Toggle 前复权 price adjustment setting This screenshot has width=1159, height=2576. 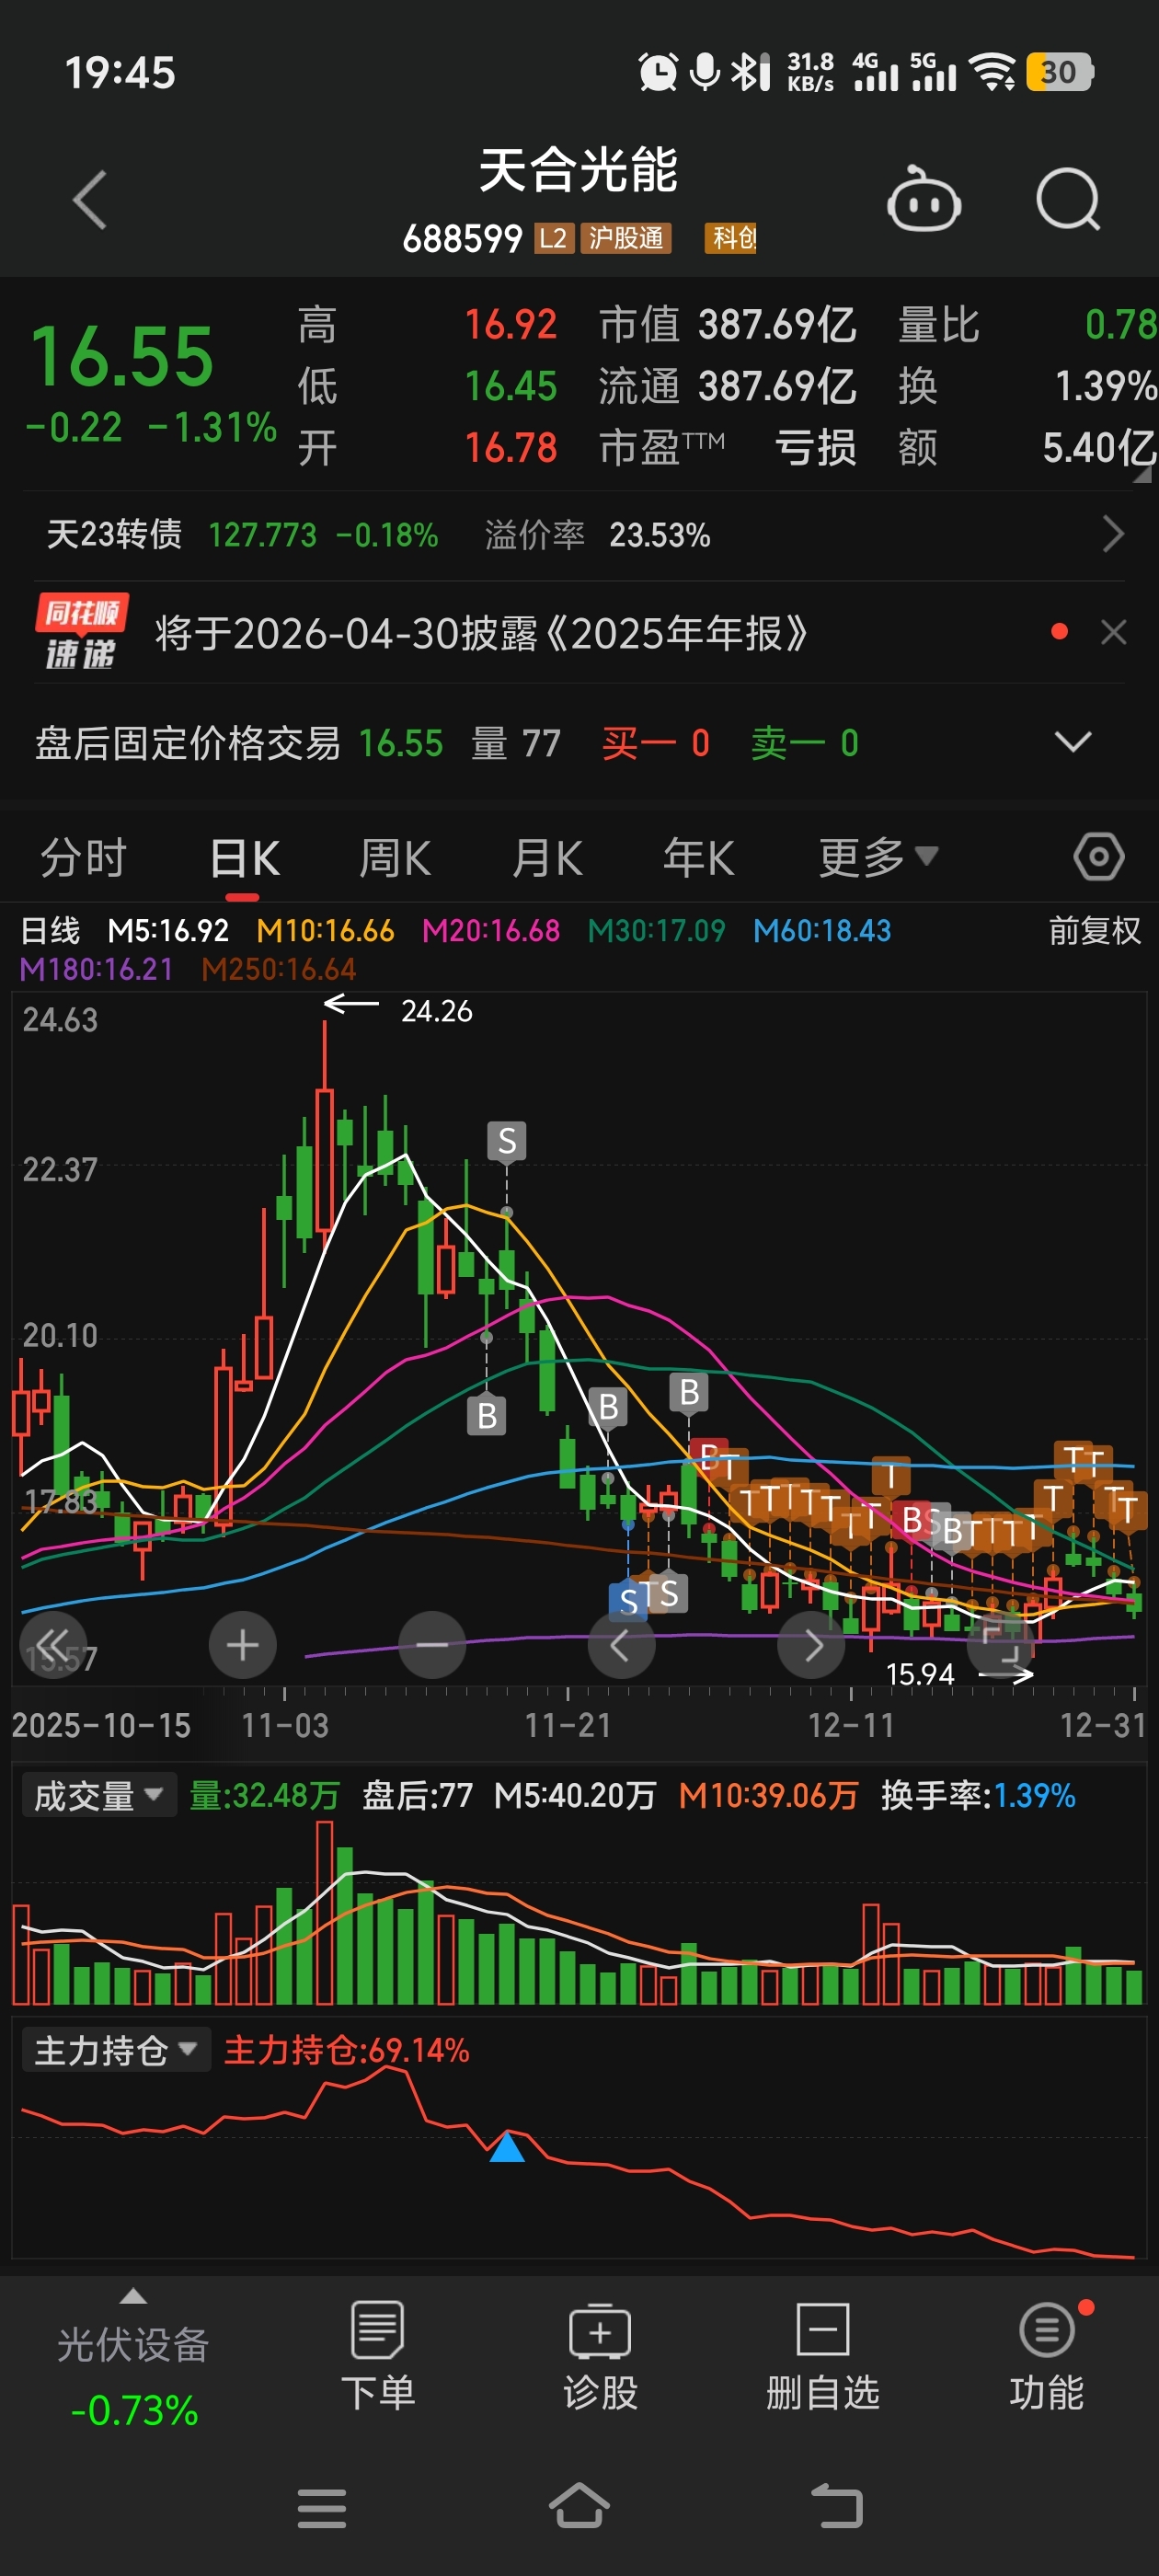click(x=1094, y=931)
